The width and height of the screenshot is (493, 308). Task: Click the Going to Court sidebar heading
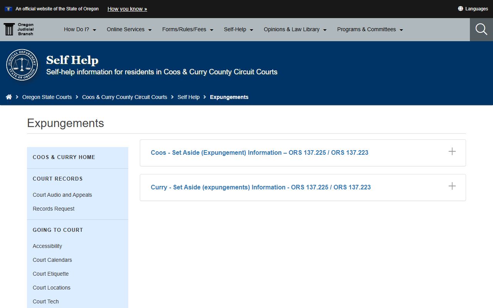[x=58, y=230]
